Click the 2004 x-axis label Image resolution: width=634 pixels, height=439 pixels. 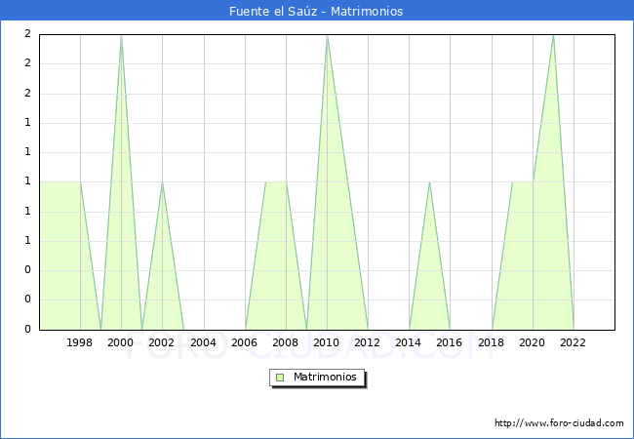[203, 342]
